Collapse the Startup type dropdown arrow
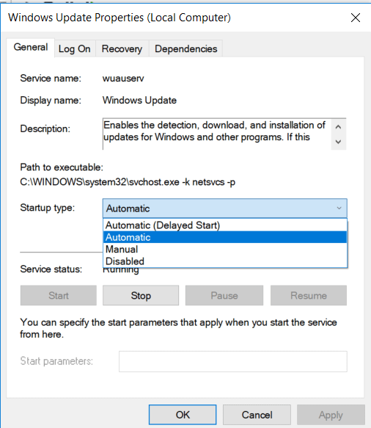Image resolution: width=371 pixels, height=428 pixels. [x=339, y=208]
